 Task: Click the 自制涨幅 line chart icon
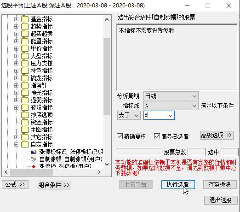pos(34,159)
